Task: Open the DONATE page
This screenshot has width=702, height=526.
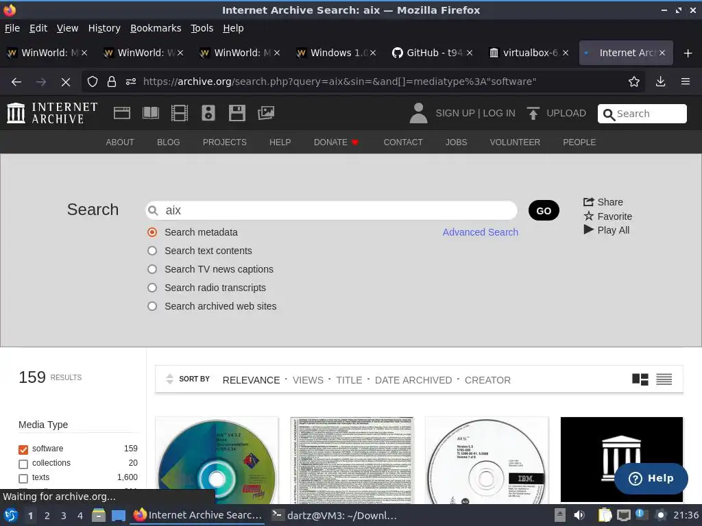Action: click(x=336, y=142)
